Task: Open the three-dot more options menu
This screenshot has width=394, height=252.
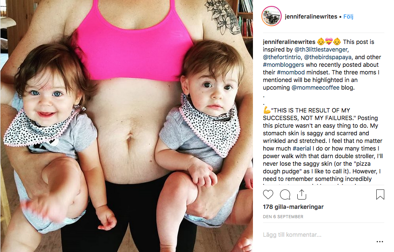Action: click(380, 242)
